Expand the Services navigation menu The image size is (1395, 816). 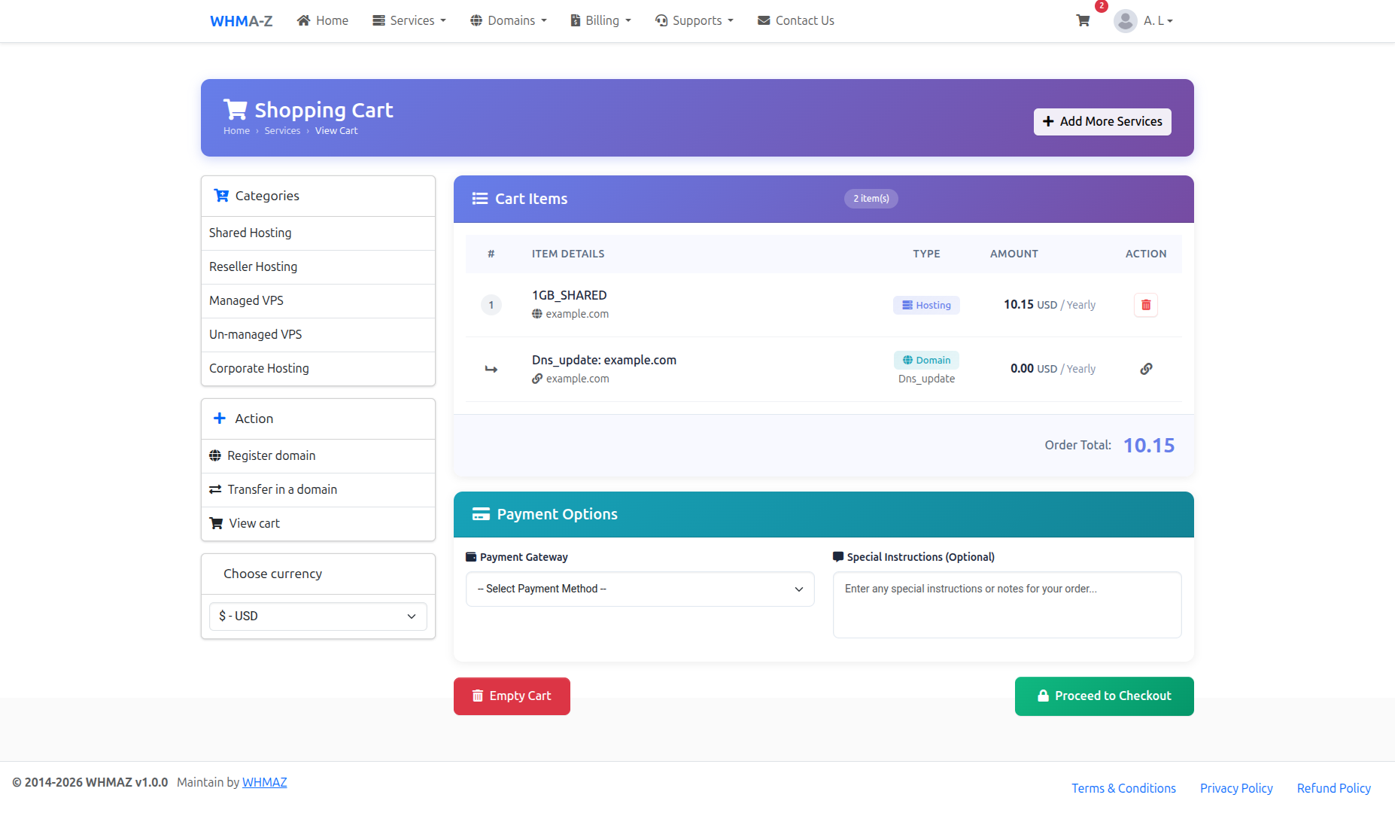pyautogui.click(x=409, y=21)
